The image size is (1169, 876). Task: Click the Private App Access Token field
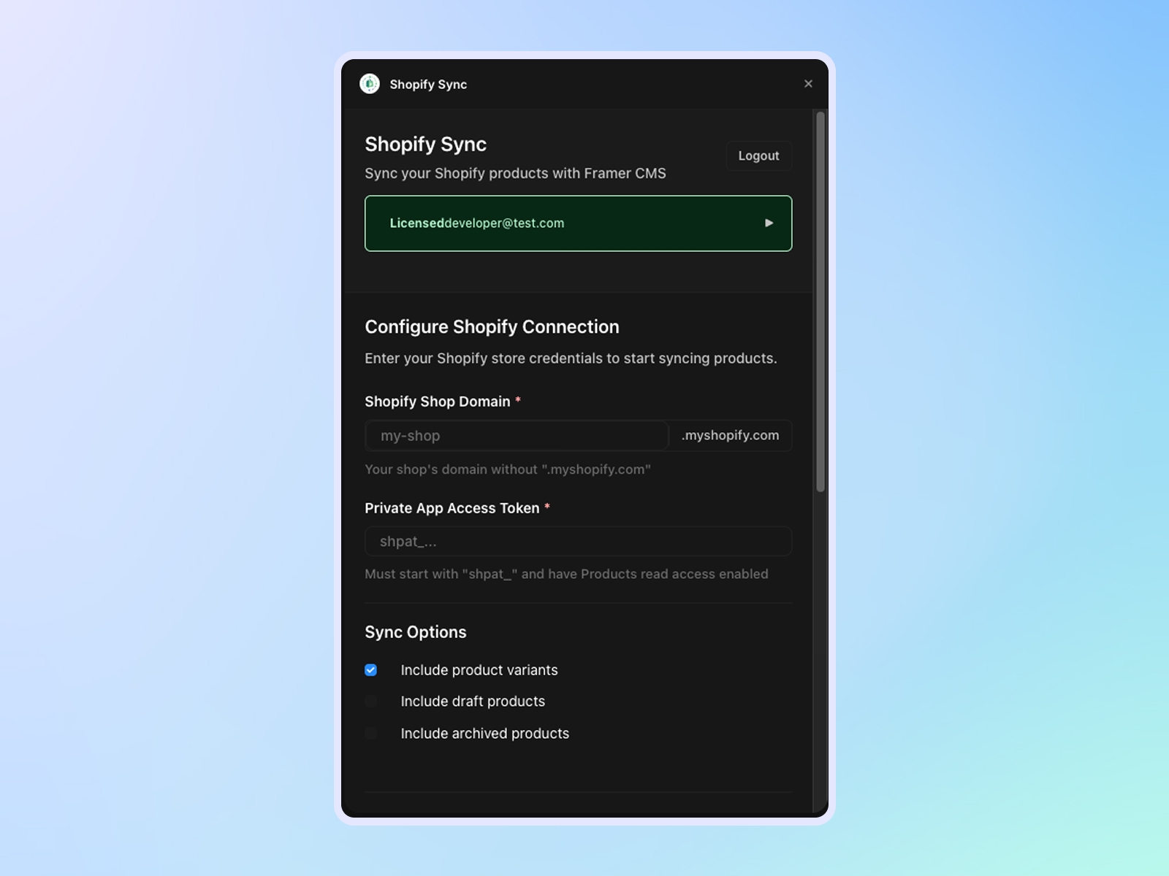tap(578, 541)
